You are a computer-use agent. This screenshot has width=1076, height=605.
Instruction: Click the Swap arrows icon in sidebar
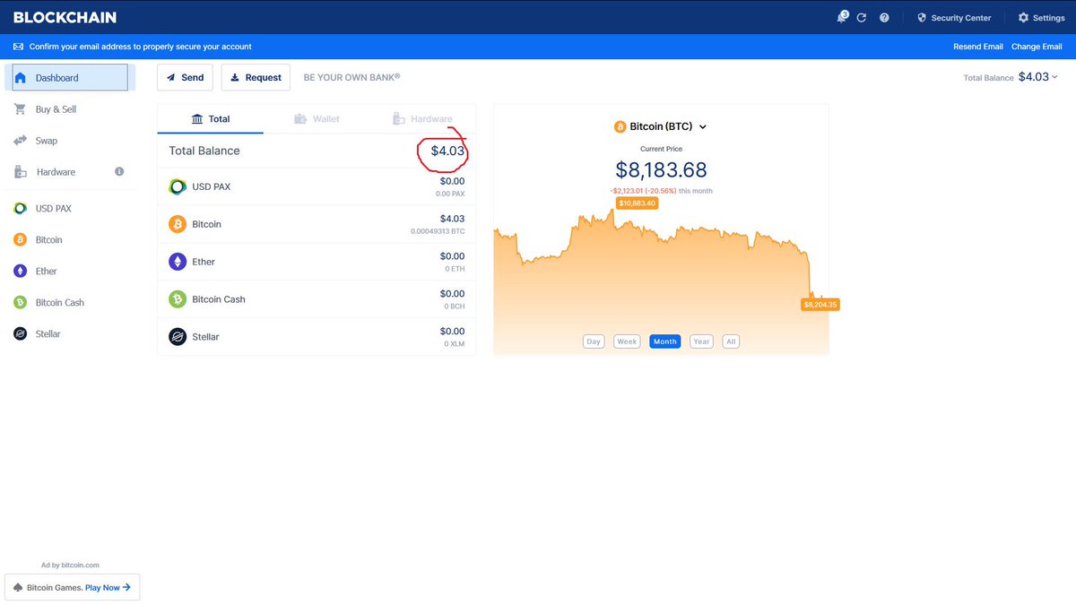(x=20, y=141)
